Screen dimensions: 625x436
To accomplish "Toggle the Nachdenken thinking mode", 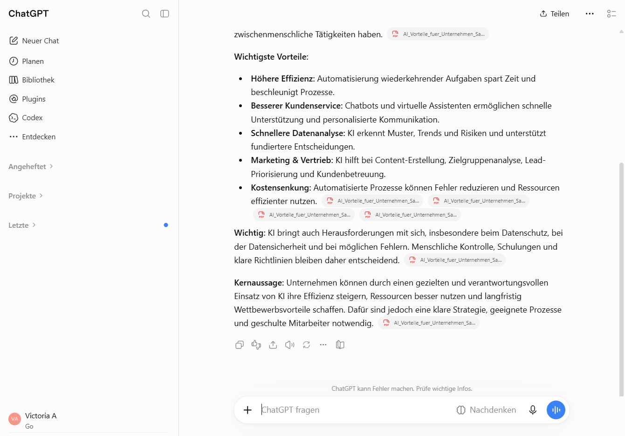I will click(x=486, y=410).
